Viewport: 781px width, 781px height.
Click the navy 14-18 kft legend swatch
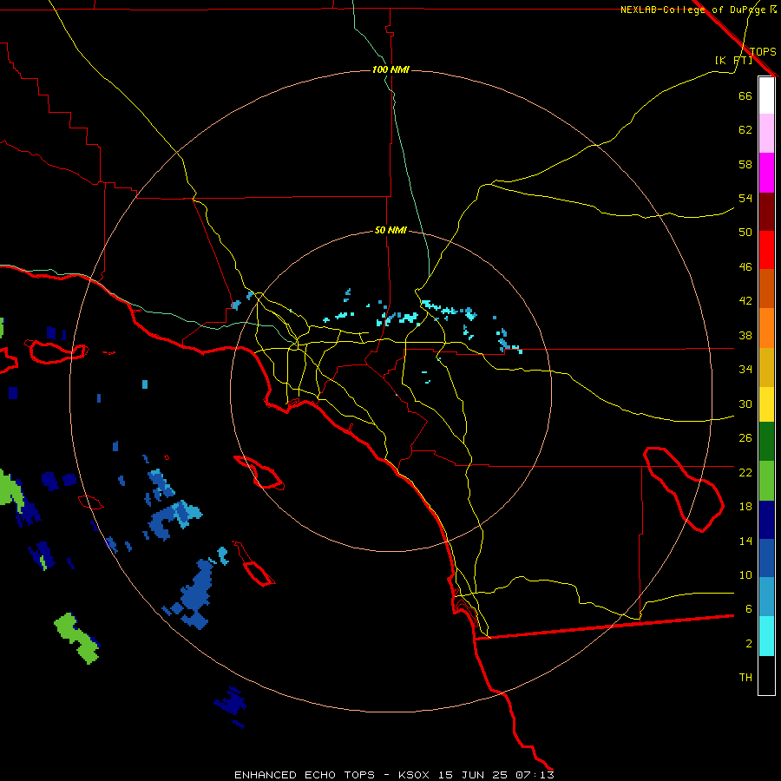coord(766,520)
